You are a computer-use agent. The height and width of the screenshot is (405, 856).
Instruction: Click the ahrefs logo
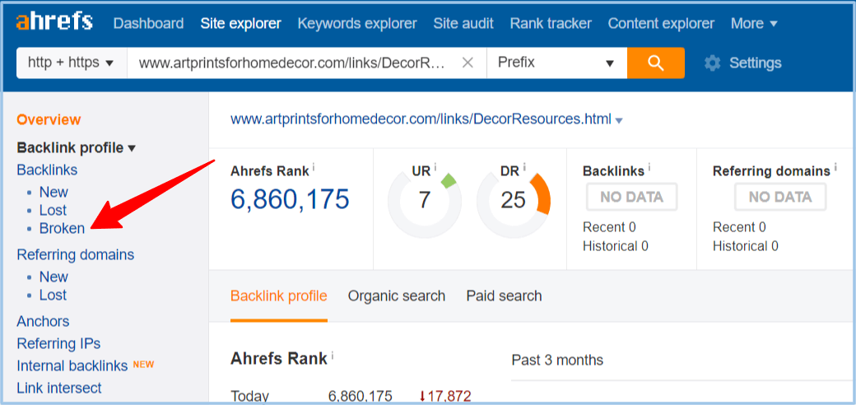click(54, 23)
